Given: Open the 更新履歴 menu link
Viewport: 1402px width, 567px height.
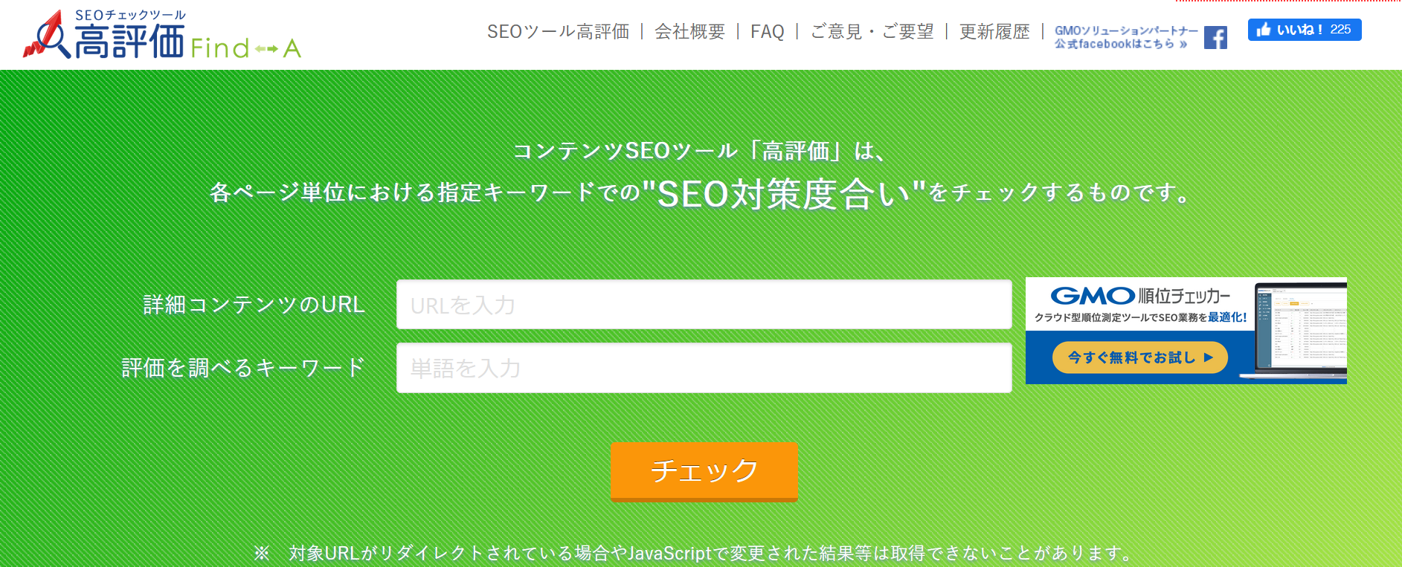Looking at the screenshot, I should pyautogui.click(x=994, y=31).
